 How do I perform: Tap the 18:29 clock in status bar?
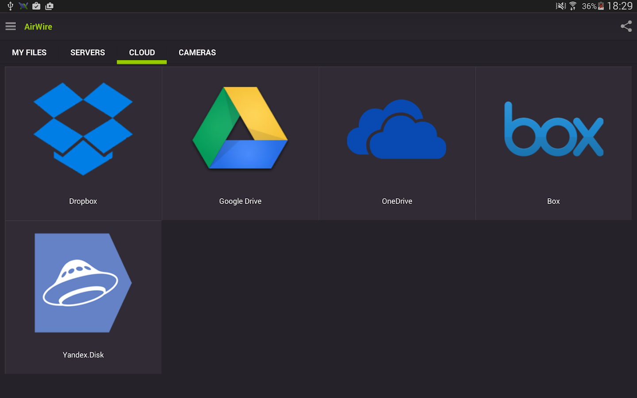(620, 6)
